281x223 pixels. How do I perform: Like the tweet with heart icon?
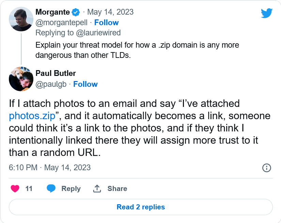click(15, 189)
